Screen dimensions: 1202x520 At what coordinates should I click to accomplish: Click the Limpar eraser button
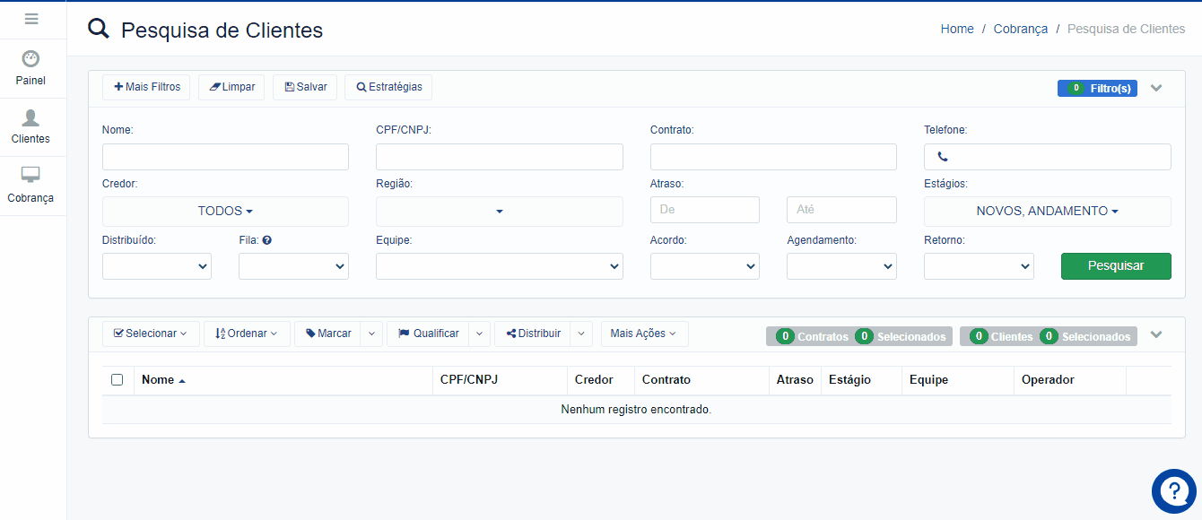tap(231, 87)
